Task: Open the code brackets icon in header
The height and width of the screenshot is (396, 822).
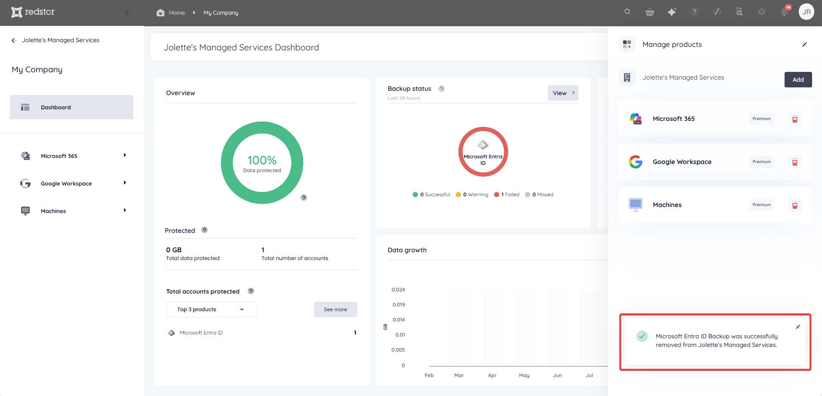Action: pyautogui.click(x=717, y=12)
